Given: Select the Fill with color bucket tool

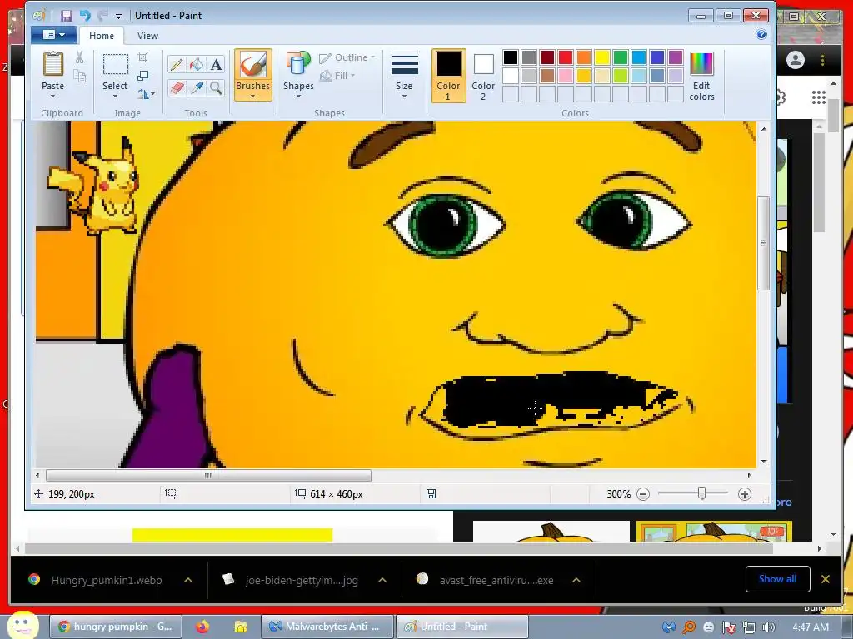Looking at the screenshot, I should point(197,65).
